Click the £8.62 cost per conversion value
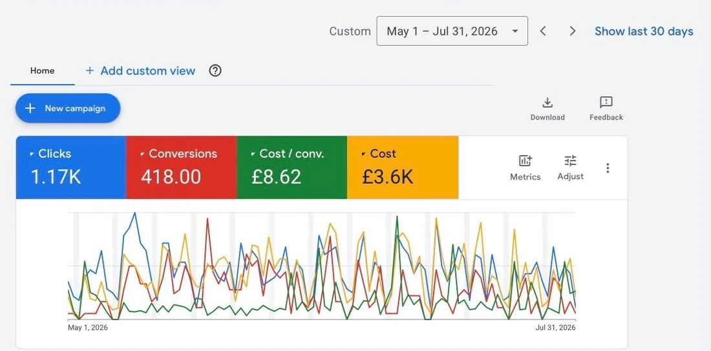The height and width of the screenshot is (351, 711). 277,176
